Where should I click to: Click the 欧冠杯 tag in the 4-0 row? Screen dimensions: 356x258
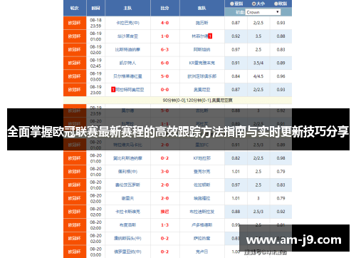tap(75, 23)
